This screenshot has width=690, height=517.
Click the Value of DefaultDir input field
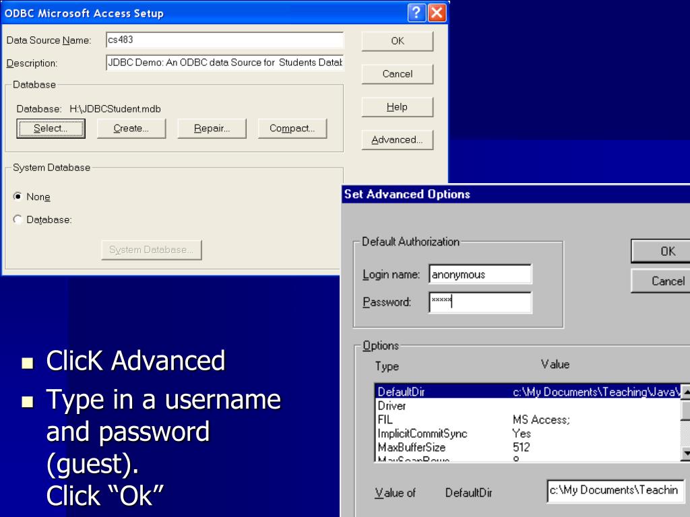click(x=615, y=491)
